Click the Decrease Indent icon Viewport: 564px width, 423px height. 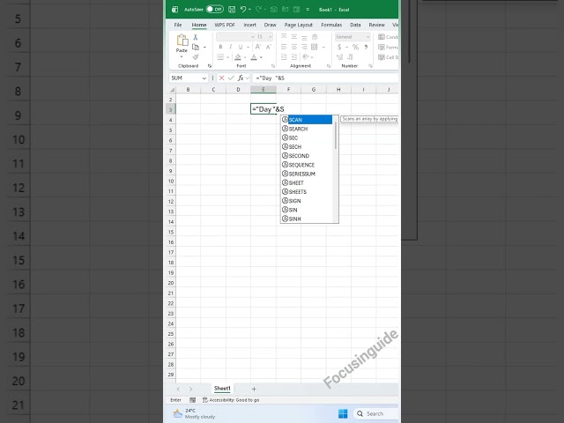284,56
